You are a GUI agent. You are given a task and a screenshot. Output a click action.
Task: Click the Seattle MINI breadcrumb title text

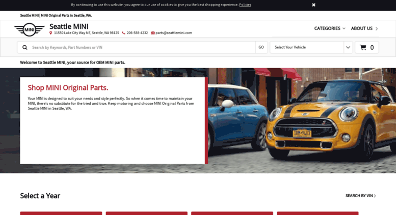(56, 15)
